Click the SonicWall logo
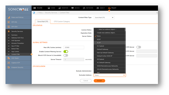This screenshot has width=169, height=95. (18, 9)
